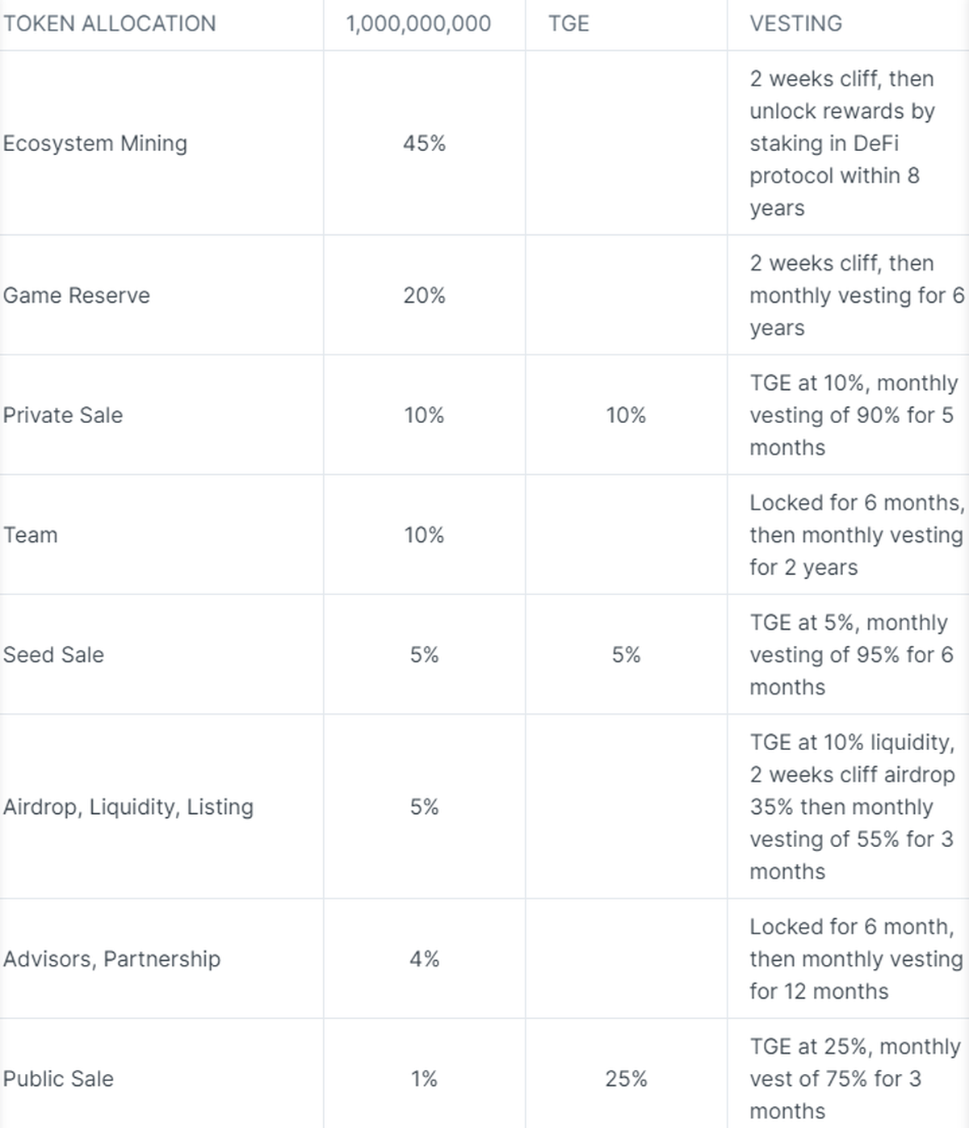Select the Team row label
Viewport: 969px width, 1128px height.
(31, 535)
